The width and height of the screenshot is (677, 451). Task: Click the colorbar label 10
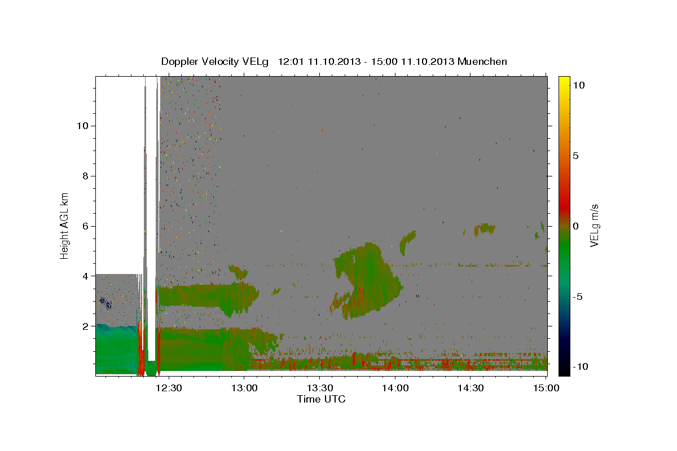pyautogui.click(x=578, y=85)
